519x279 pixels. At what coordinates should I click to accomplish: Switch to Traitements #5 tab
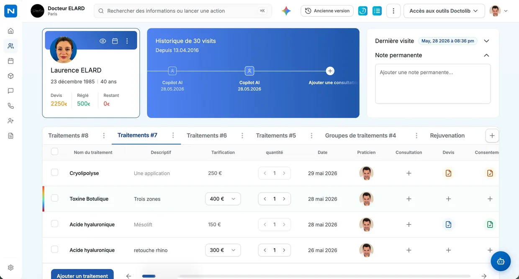(x=276, y=136)
